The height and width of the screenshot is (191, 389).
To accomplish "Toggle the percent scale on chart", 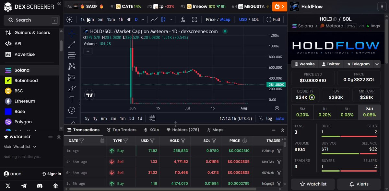I will (261, 118).
